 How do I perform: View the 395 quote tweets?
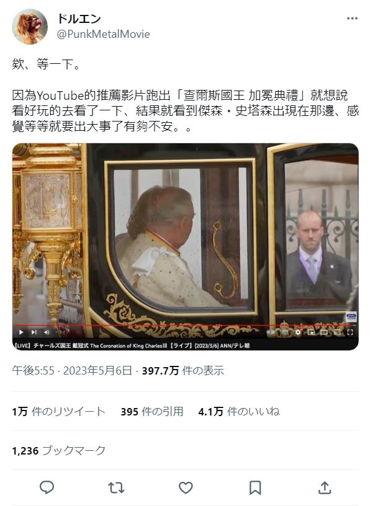point(152,412)
